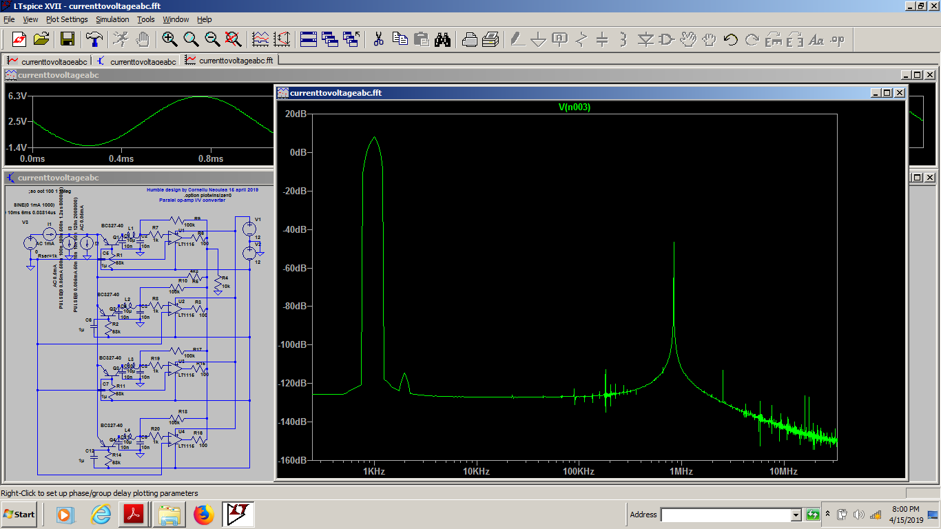Click the Undo arrow icon
This screenshot has width=941, height=529.
point(730,39)
